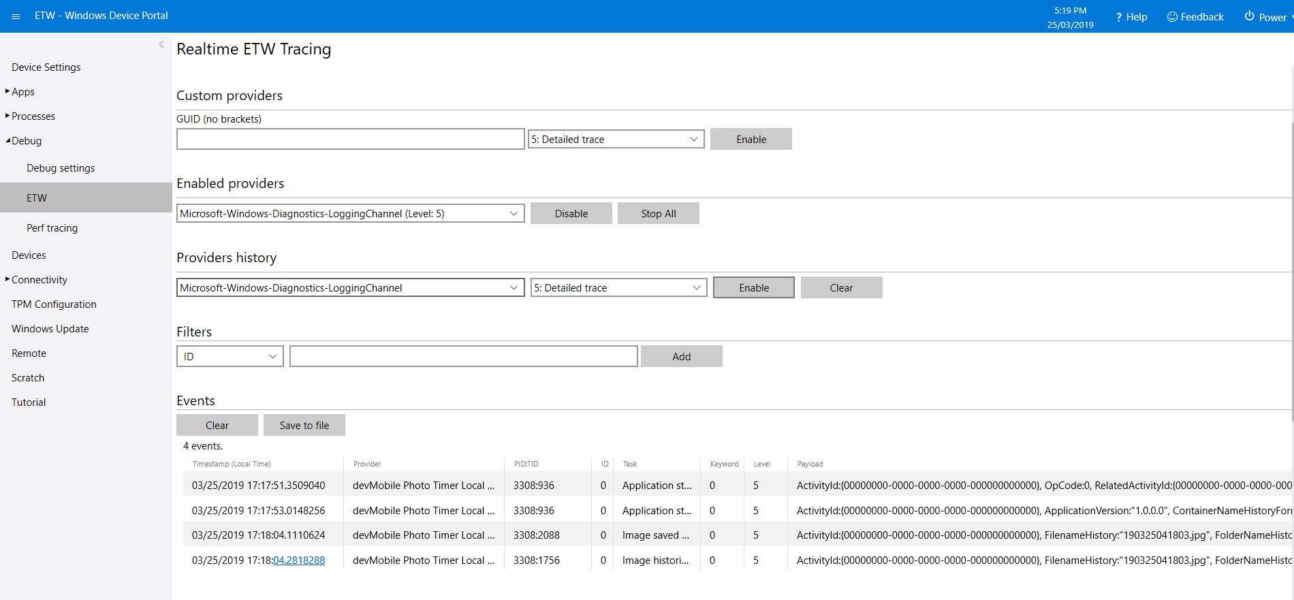The width and height of the screenshot is (1294, 600).
Task: Open the Power menu
Action: (1265, 17)
